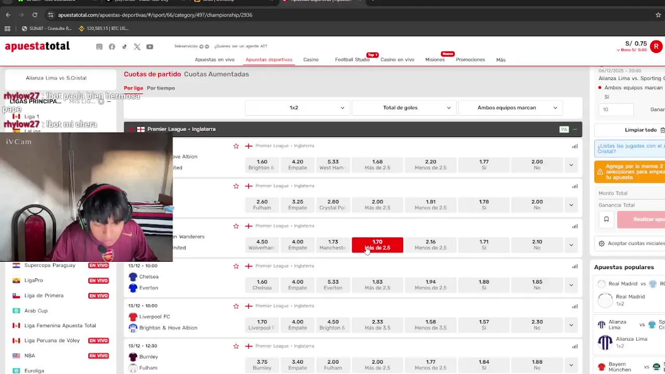Viewport: 665px width, 374px height.
Task: Open the Chrome apps grid icon
Action: click(7, 29)
